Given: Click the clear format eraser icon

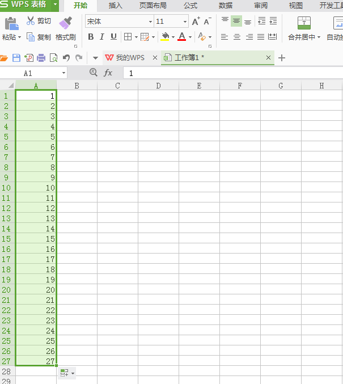Looking at the screenshot, I should (202, 37).
